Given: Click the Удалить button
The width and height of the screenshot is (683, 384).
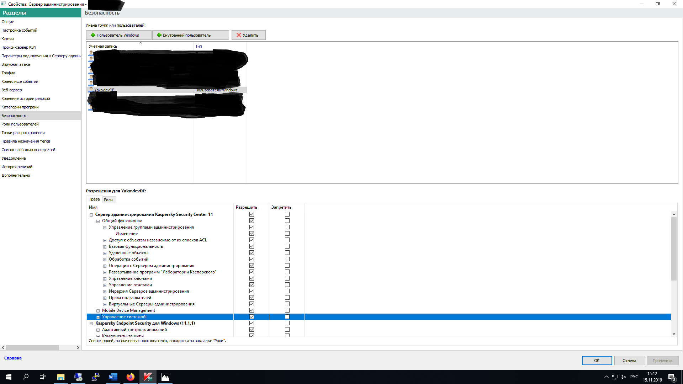Looking at the screenshot, I should pyautogui.click(x=248, y=35).
